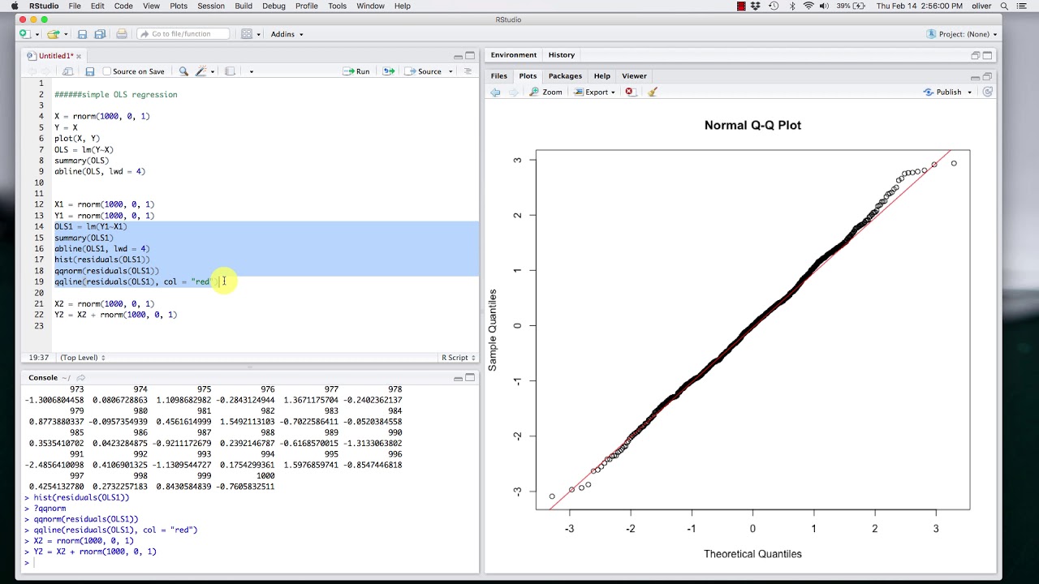
Task: Open Spotlight search icon in menu bar
Action: pyautogui.click(x=1004, y=6)
